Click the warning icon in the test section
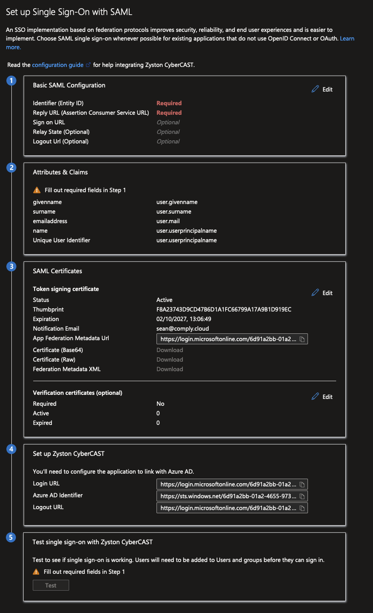Viewport: 373px width, 613px height. (37, 572)
